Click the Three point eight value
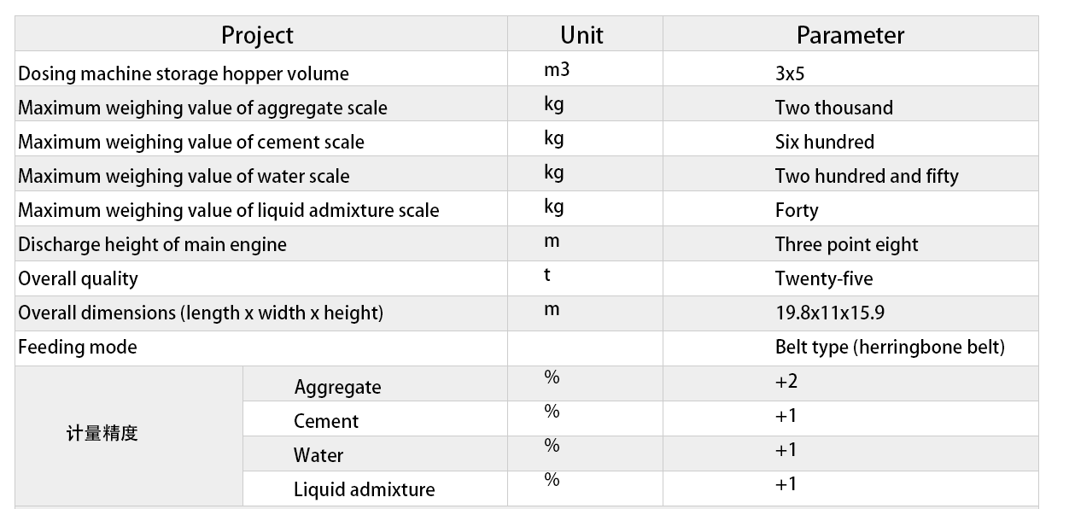The image size is (1075, 509). [846, 244]
